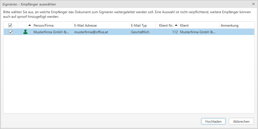Viewport: 258px width, 129px height.
Task: Click the sort arrow beside Klient Nr.
Action: [176, 25]
